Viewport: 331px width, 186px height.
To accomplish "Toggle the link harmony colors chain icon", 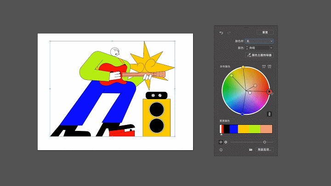I will click(269, 114).
